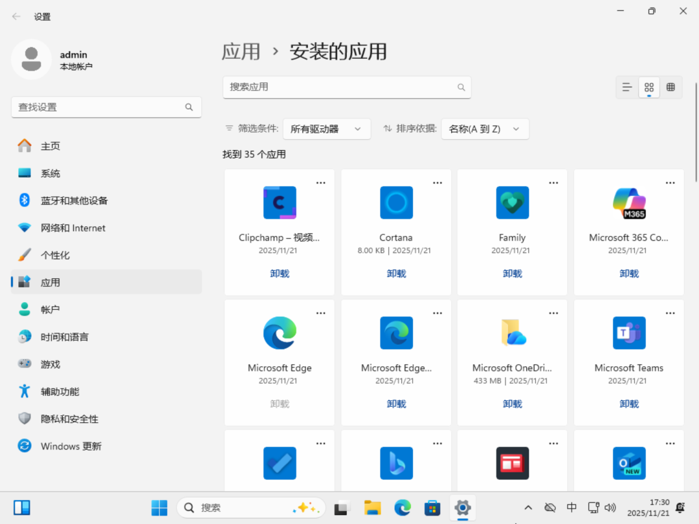Open more options for Microsoft Teams

click(x=671, y=313)
